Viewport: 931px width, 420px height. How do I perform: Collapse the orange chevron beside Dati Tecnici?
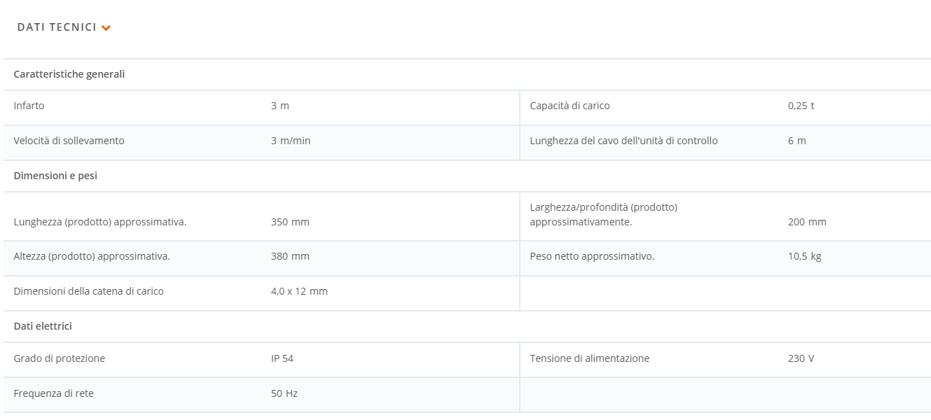[x=106, y=28]
